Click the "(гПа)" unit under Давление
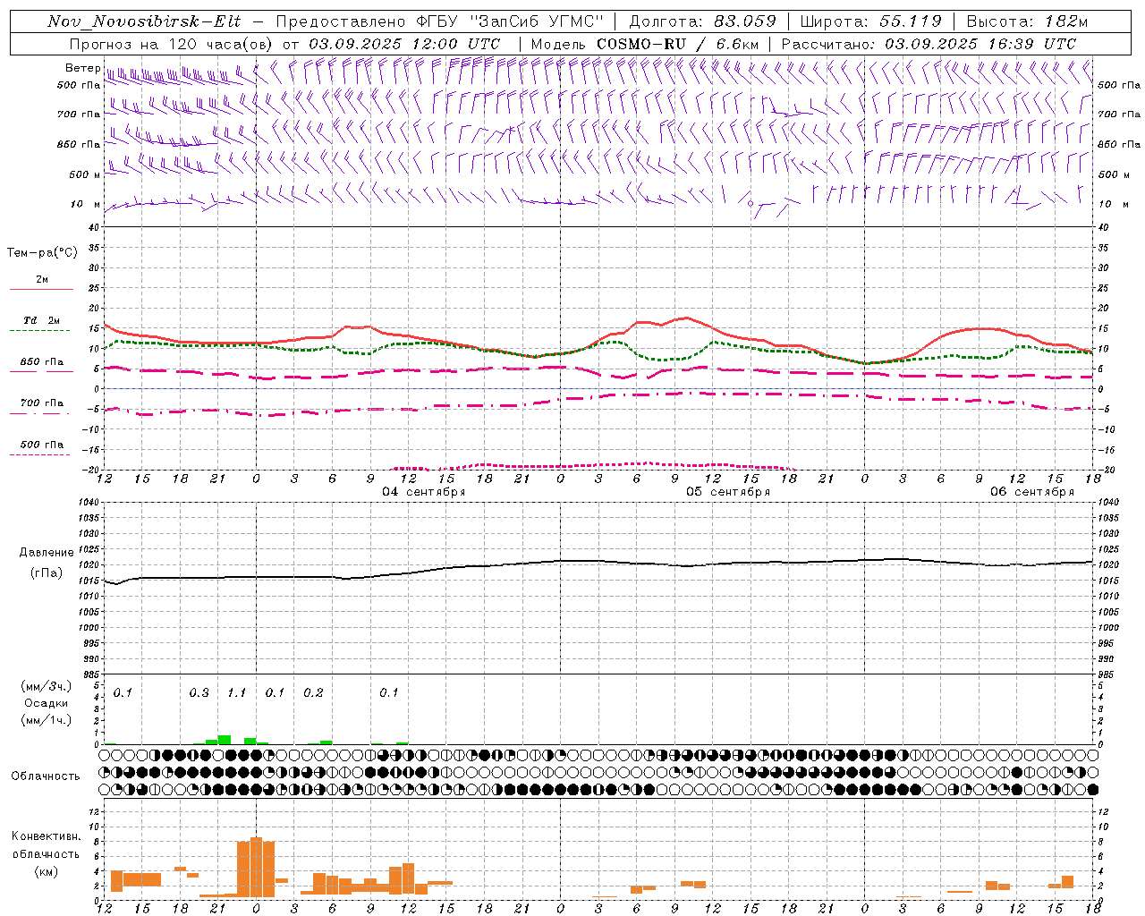Image resolution: width=1145 pixels, height=916 pixels. click(47, 572)
